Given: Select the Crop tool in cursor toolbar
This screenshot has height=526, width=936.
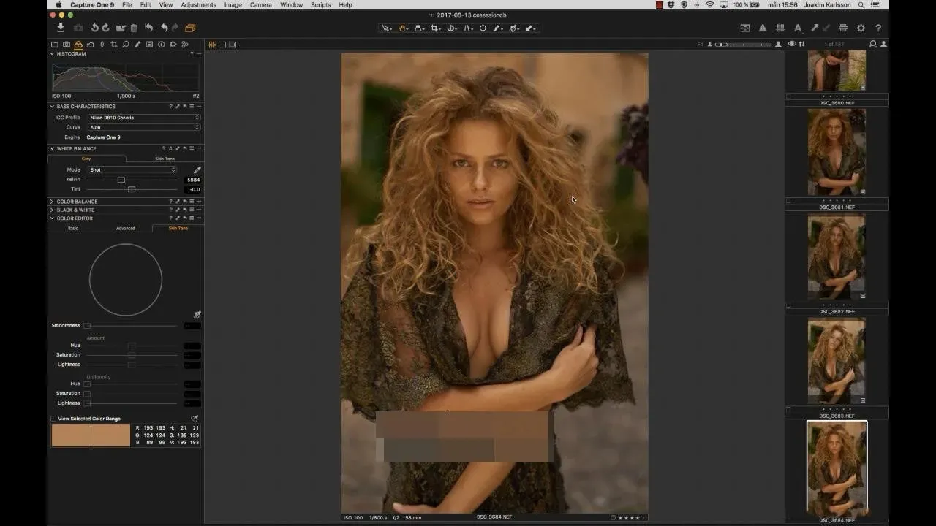Looking at the screenshot, I should tap(436, 28).
